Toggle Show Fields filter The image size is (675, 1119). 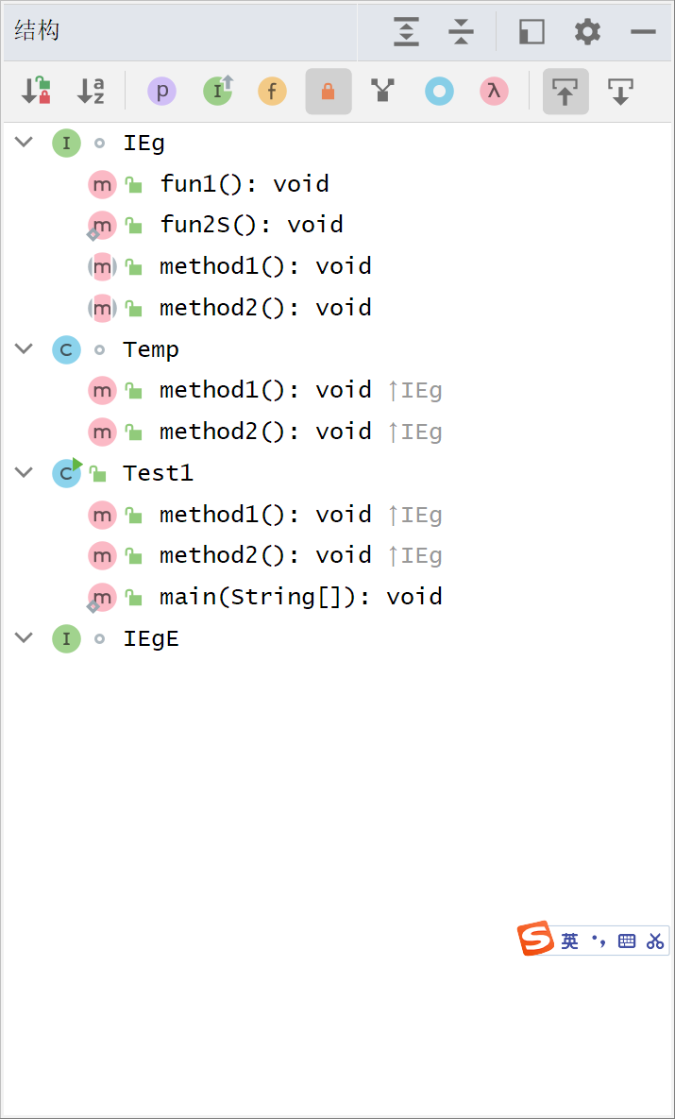(x=272, y=92)
